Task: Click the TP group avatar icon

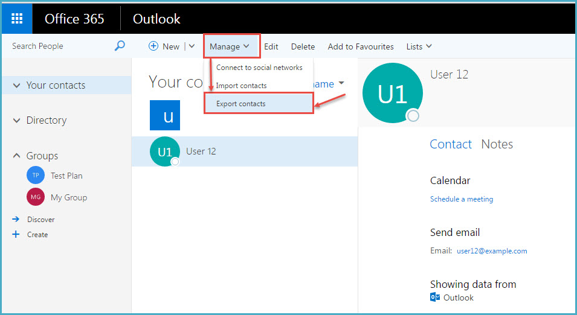Action: click(x=36, y=176)
